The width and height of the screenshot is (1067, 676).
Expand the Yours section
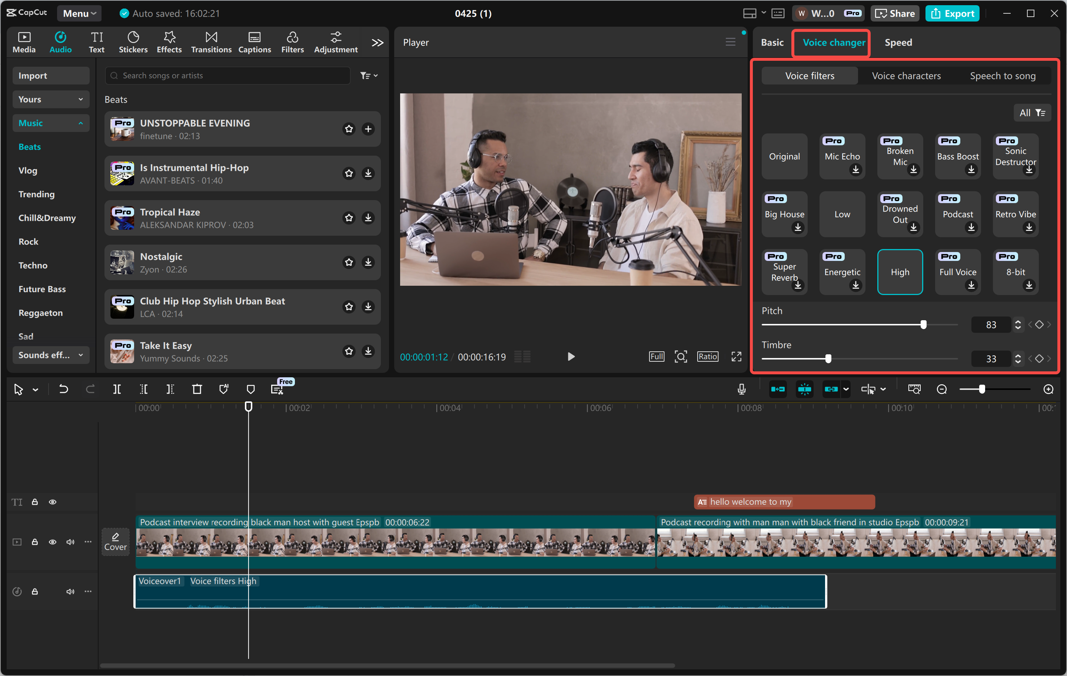tap(50, 99)
